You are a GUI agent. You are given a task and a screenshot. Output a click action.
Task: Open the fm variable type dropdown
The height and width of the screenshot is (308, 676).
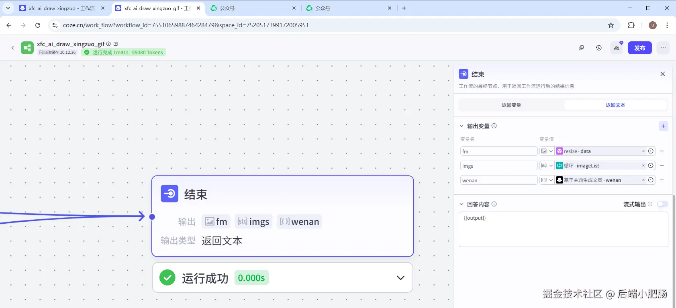547,151
